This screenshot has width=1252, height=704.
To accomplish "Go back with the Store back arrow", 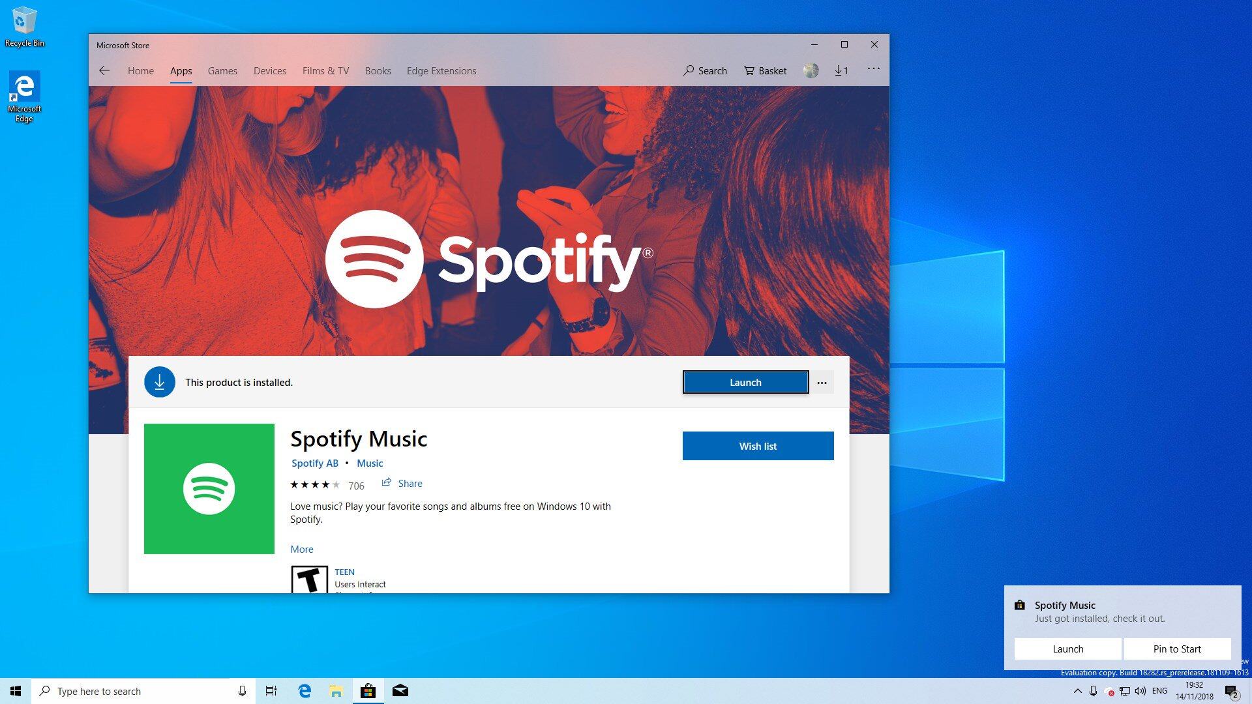I will point(104,70).
